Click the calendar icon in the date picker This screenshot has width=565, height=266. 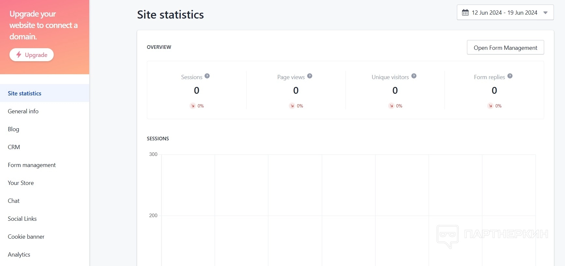pyautogui.click(x=465, y=13)
